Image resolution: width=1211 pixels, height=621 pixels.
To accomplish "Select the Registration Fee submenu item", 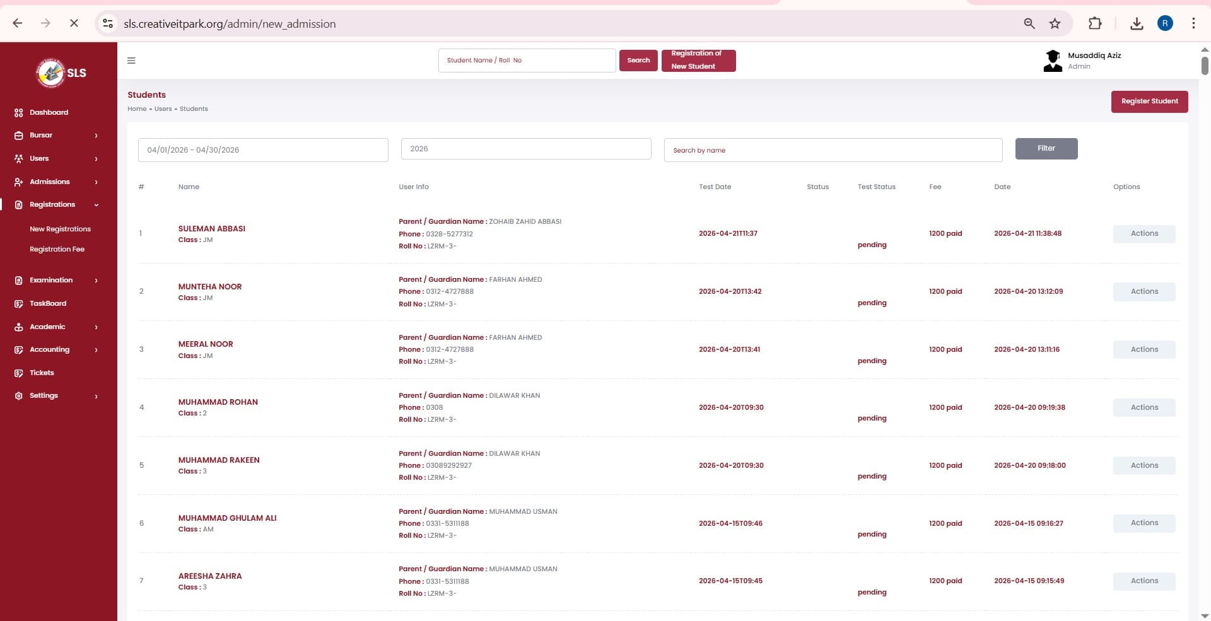I will (57, 250).
